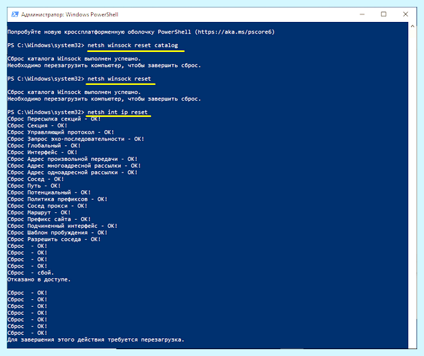Screen dimensions: 424x356
Task: Click the line 'Сброс Адрес произвольной передачи - OK!'
Action: point(72,159)
